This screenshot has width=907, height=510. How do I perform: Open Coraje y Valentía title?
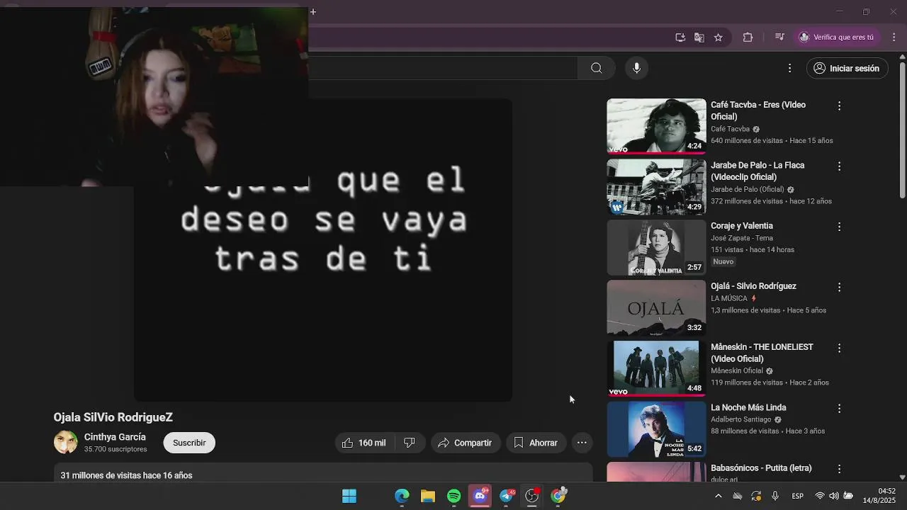point(742,226)
